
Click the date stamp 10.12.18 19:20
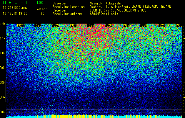coord(15,14)
